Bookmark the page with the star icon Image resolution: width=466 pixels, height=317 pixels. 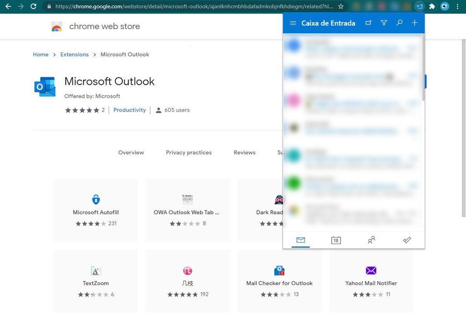(341, 6)
